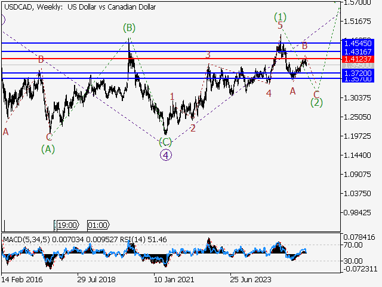Select the red 1.41237 price level tag
382x287 pixels.
coord(358,59)
